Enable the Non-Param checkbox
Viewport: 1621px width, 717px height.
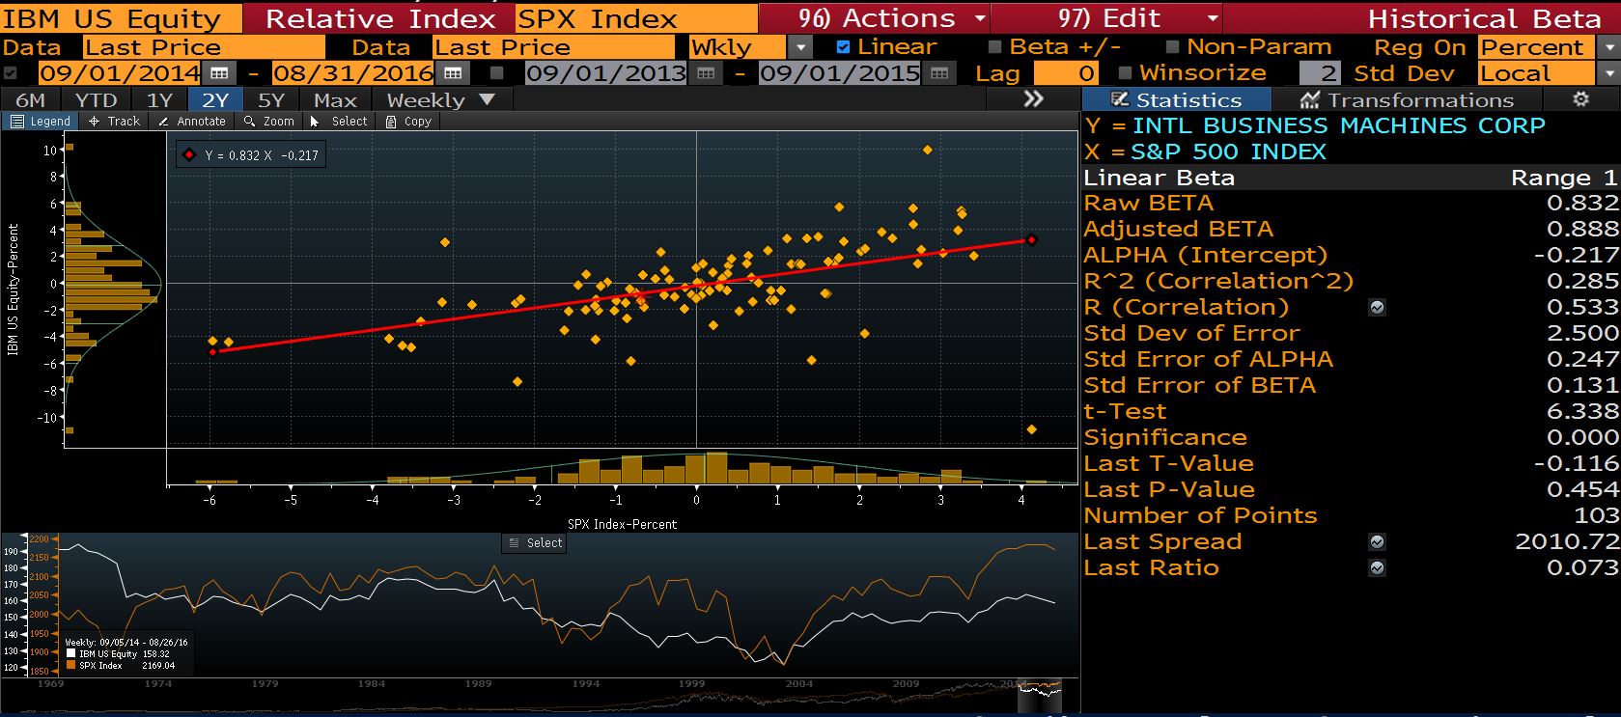(x=1172, y=47)
